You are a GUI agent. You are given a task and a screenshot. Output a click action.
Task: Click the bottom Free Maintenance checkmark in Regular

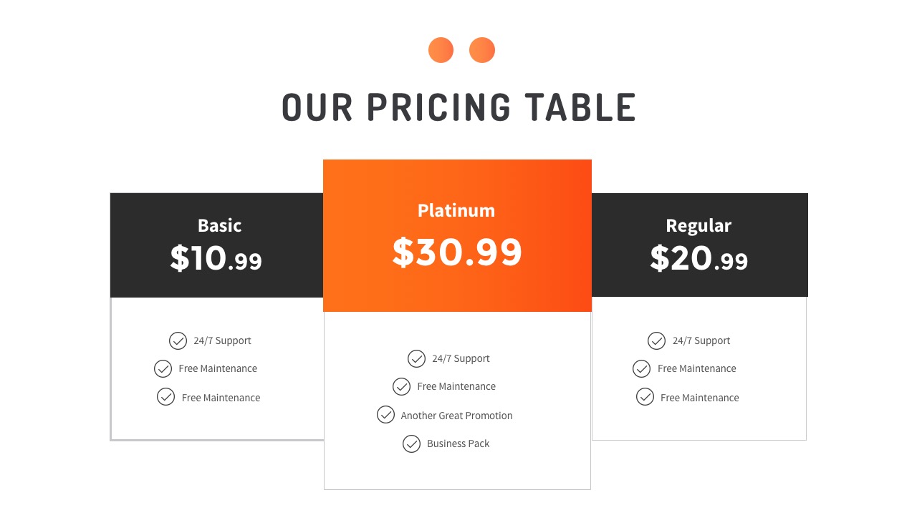coord(645,397)
